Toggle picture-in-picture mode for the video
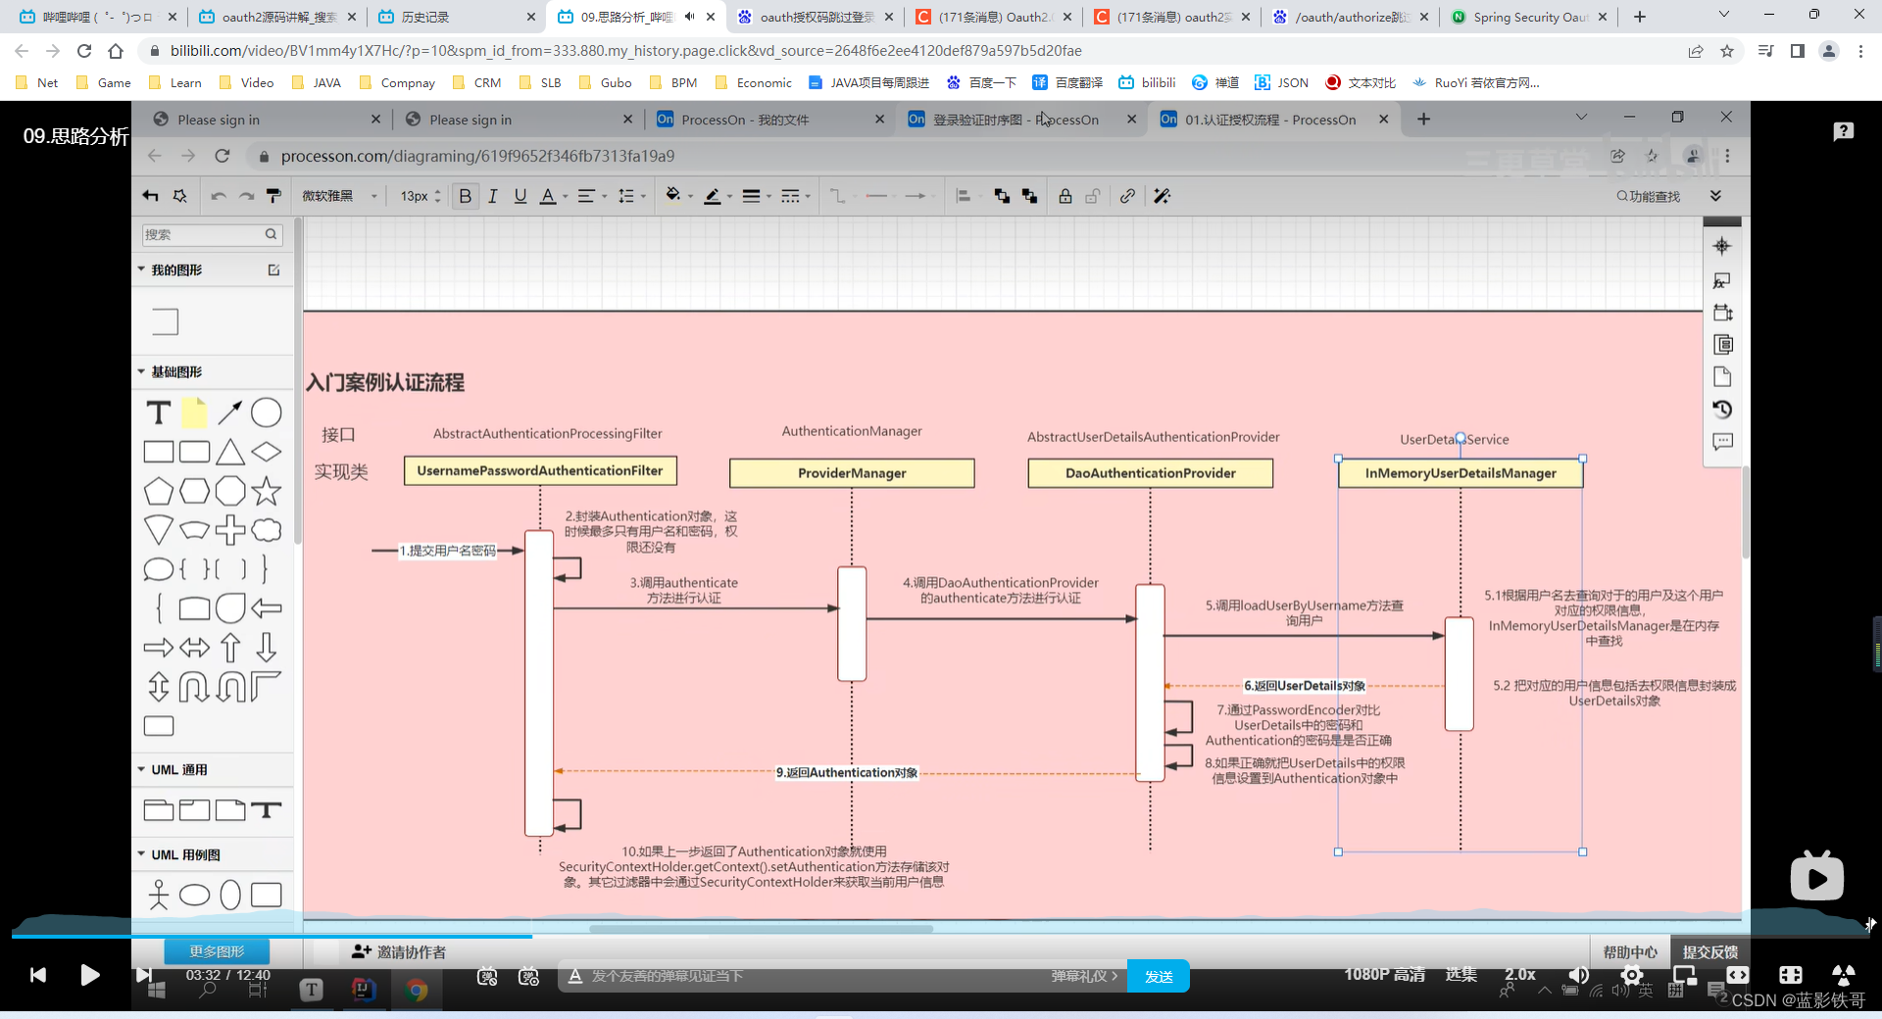 tap(1685, 975)
